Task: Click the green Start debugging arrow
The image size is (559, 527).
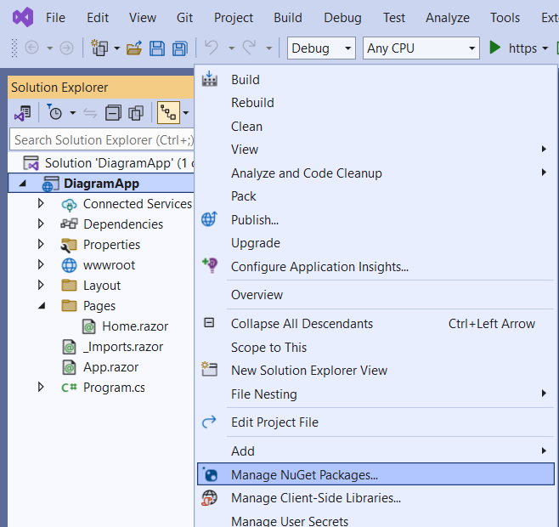Action: 494,48
